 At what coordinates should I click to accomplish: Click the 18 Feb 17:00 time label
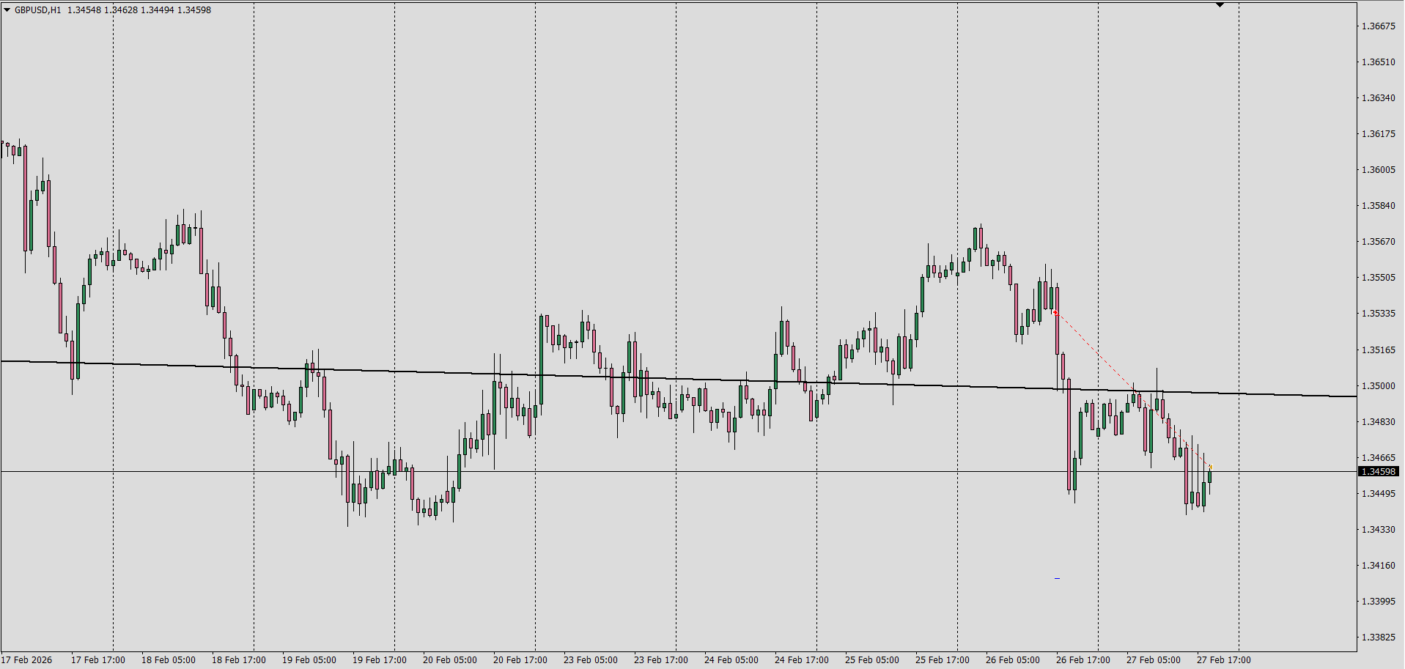(239, 660)
